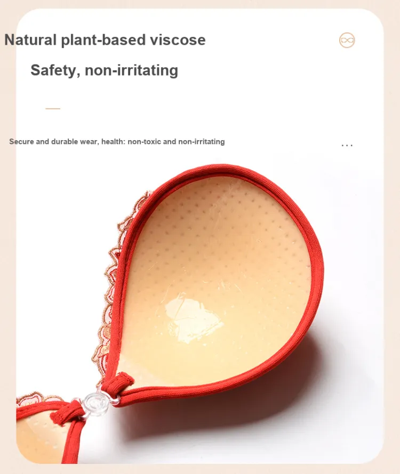Screen dimensions: 400x474
Task: Click the circular infinity logo icon
Action: tap(347, 40)
